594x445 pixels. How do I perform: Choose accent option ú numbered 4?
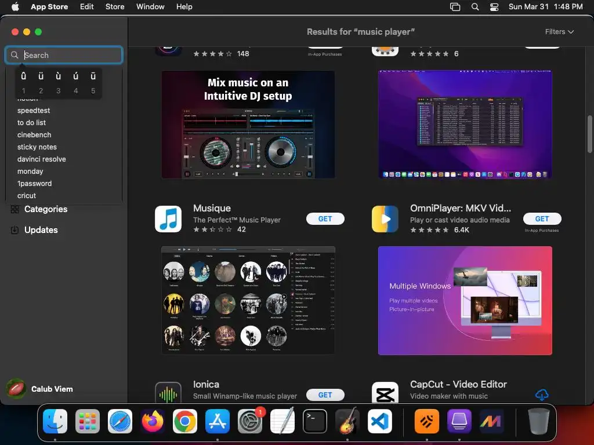pos(76,83)
